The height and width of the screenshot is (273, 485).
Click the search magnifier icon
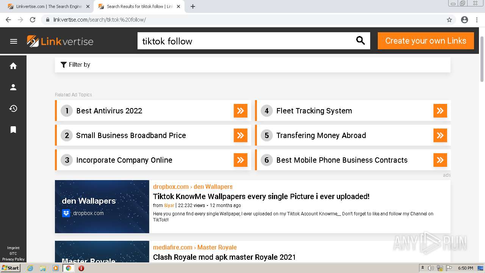pyautogui.click(x=360, y=41)
